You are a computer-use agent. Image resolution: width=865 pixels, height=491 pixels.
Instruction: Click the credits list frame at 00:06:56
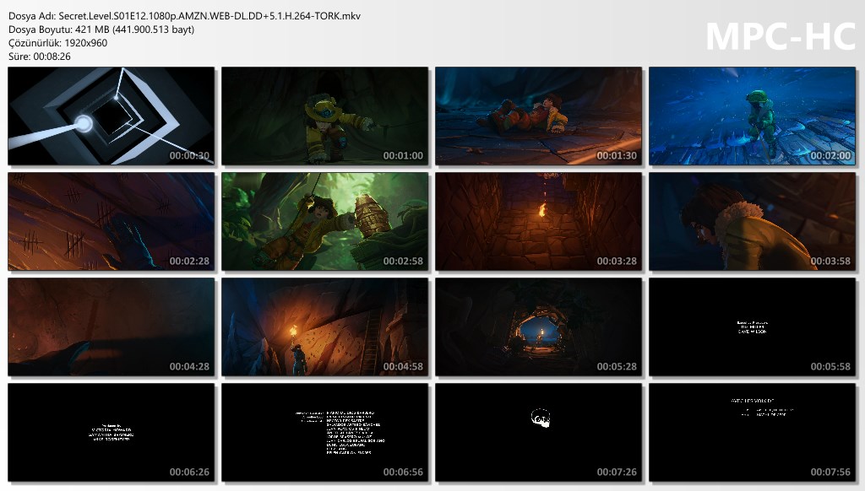tap(325, 433)
